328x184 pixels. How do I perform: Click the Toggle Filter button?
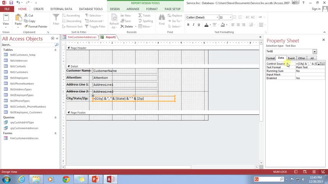coord(95,26)
